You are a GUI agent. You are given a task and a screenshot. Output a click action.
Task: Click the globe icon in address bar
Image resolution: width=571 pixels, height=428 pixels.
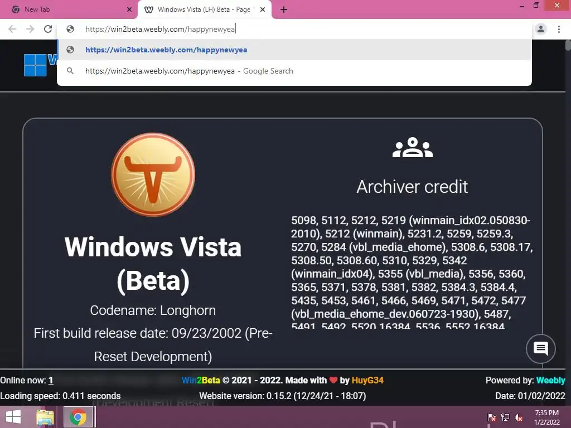click(70, 29)
